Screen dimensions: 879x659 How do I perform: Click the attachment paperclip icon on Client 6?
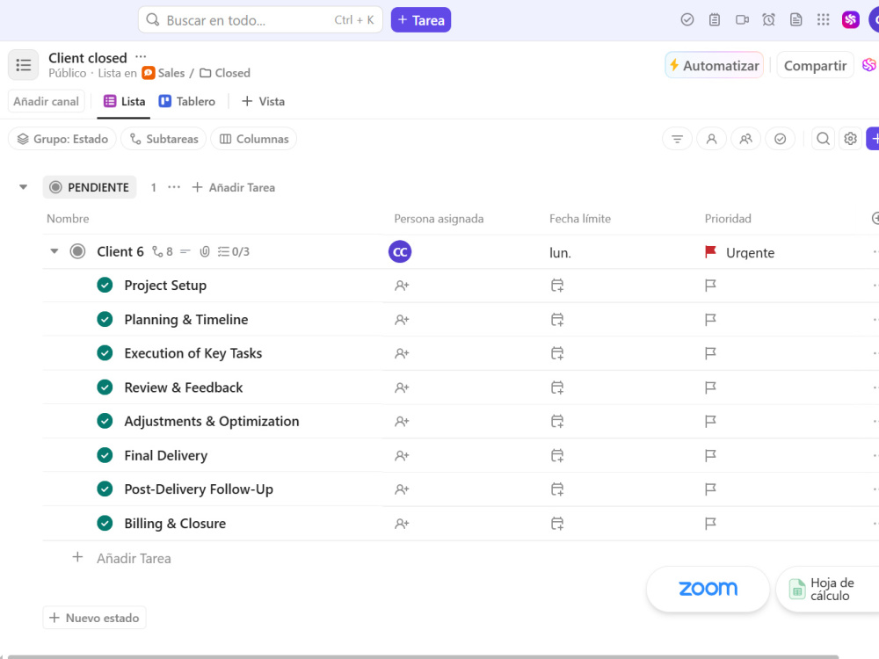[x=205, y=252]
